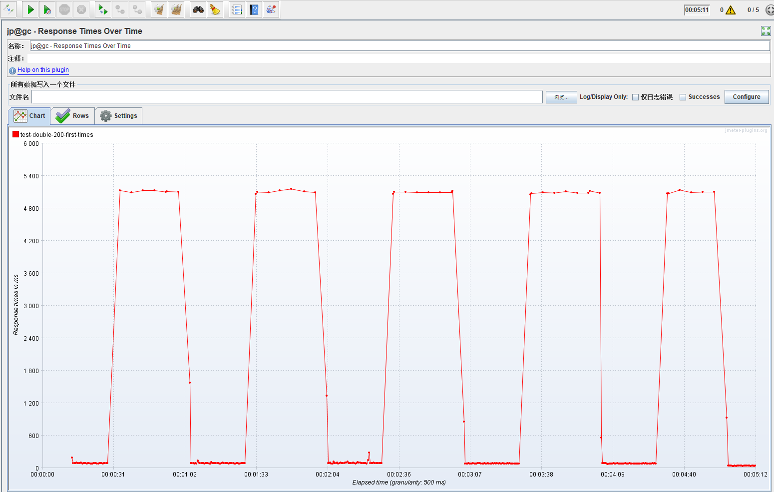Click the red legend color swatch
Image resolution: width=774 pixels, height=492 pixels.
[15, 134]
